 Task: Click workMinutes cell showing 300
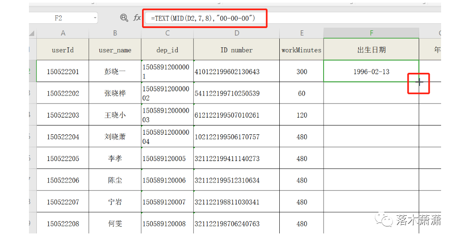point(302,71)
